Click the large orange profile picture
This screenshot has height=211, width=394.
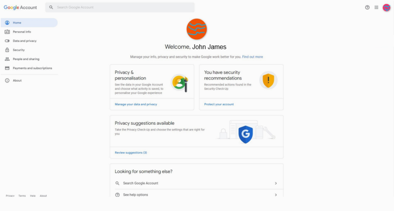pyautogui.click(x=196, y=29)
